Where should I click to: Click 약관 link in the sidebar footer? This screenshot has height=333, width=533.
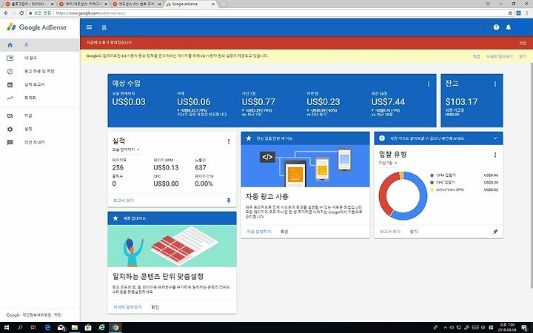click(58, 315)
